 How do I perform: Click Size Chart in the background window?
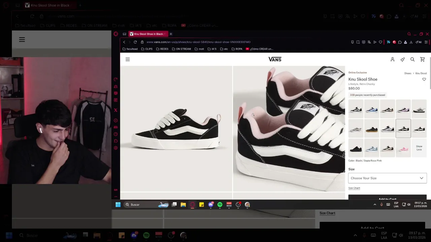pyautogui.click(x=327, y=213)
